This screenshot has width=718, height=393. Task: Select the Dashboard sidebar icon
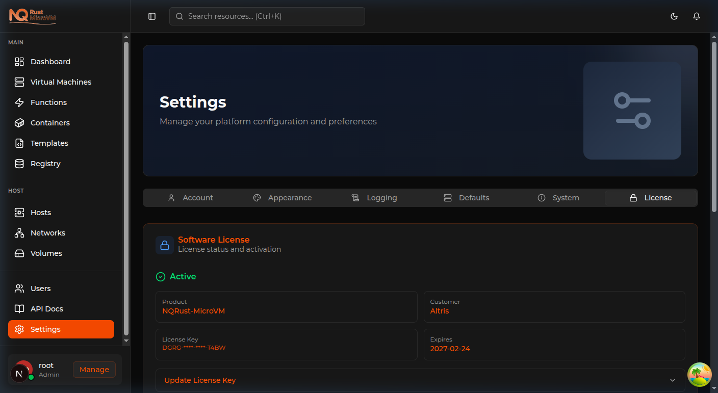click(x=19, y=61)
